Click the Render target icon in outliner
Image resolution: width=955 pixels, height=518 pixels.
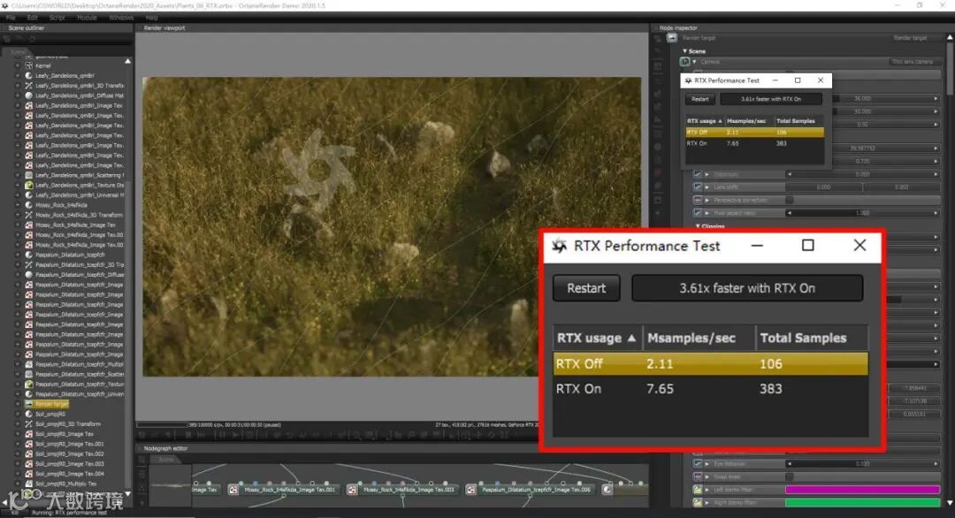[28, 404]
